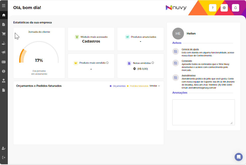Click the Atendimento notice link
The width and height of the screenshot is (246, 165).
(188, 75)
